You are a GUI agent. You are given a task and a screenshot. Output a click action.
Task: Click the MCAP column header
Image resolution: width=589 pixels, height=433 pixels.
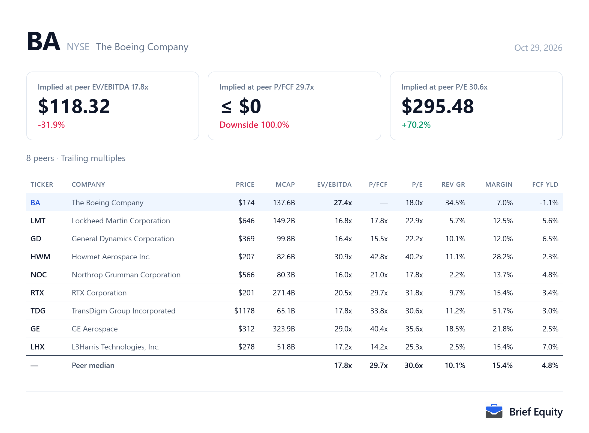(285, 185)
